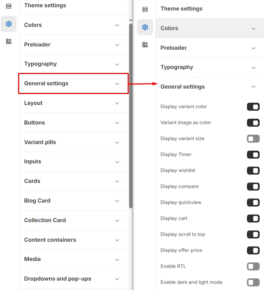
Task: Open the Typography section in the right panel
Action: tap(207, 67)
